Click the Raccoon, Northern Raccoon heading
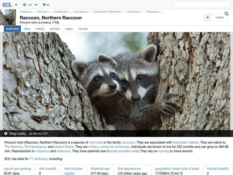Viewport: 233px width, 175px height. (x=51, y=18)
